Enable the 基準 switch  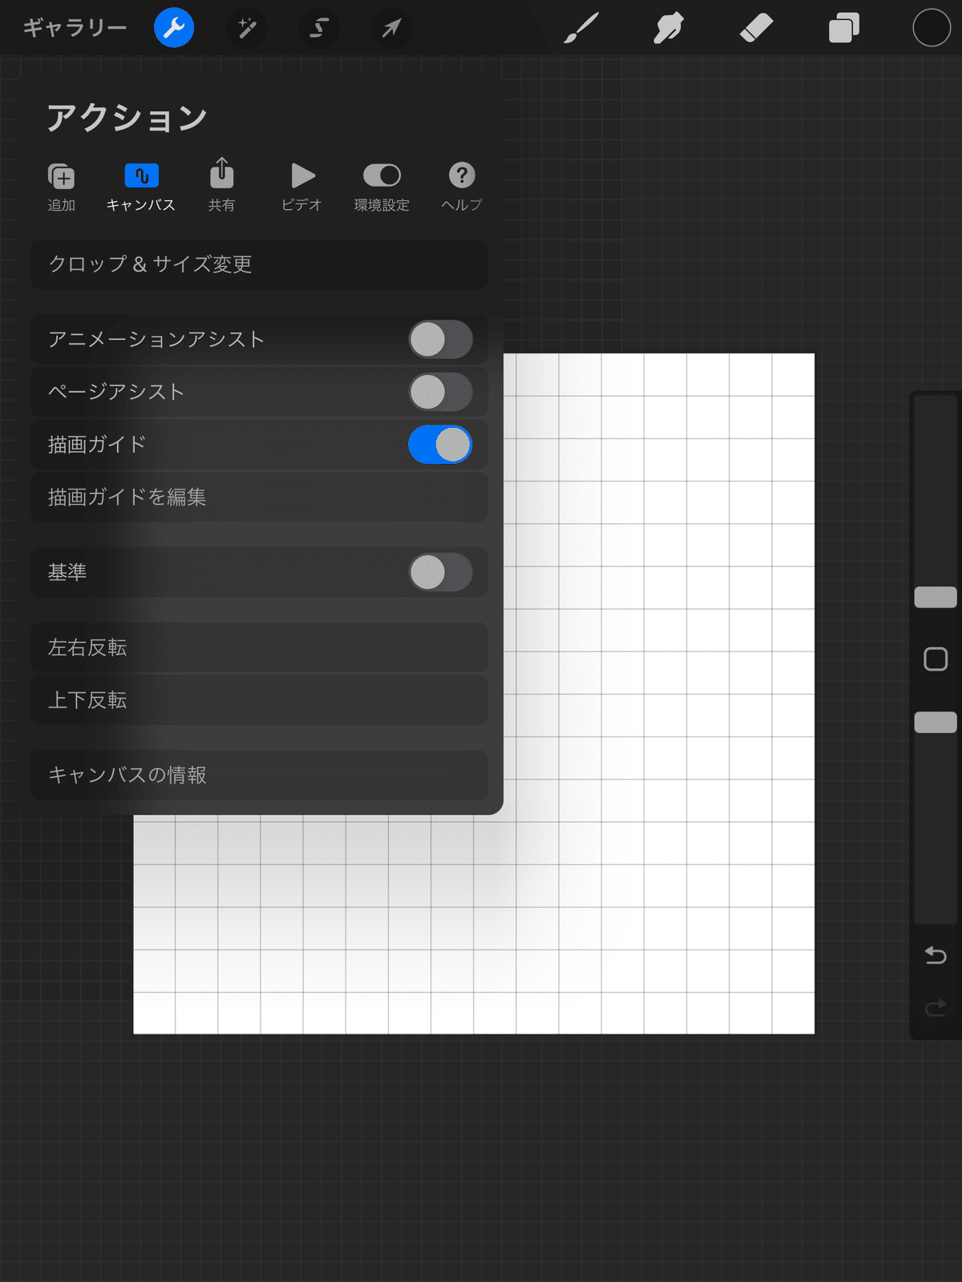tap(440, 573)
